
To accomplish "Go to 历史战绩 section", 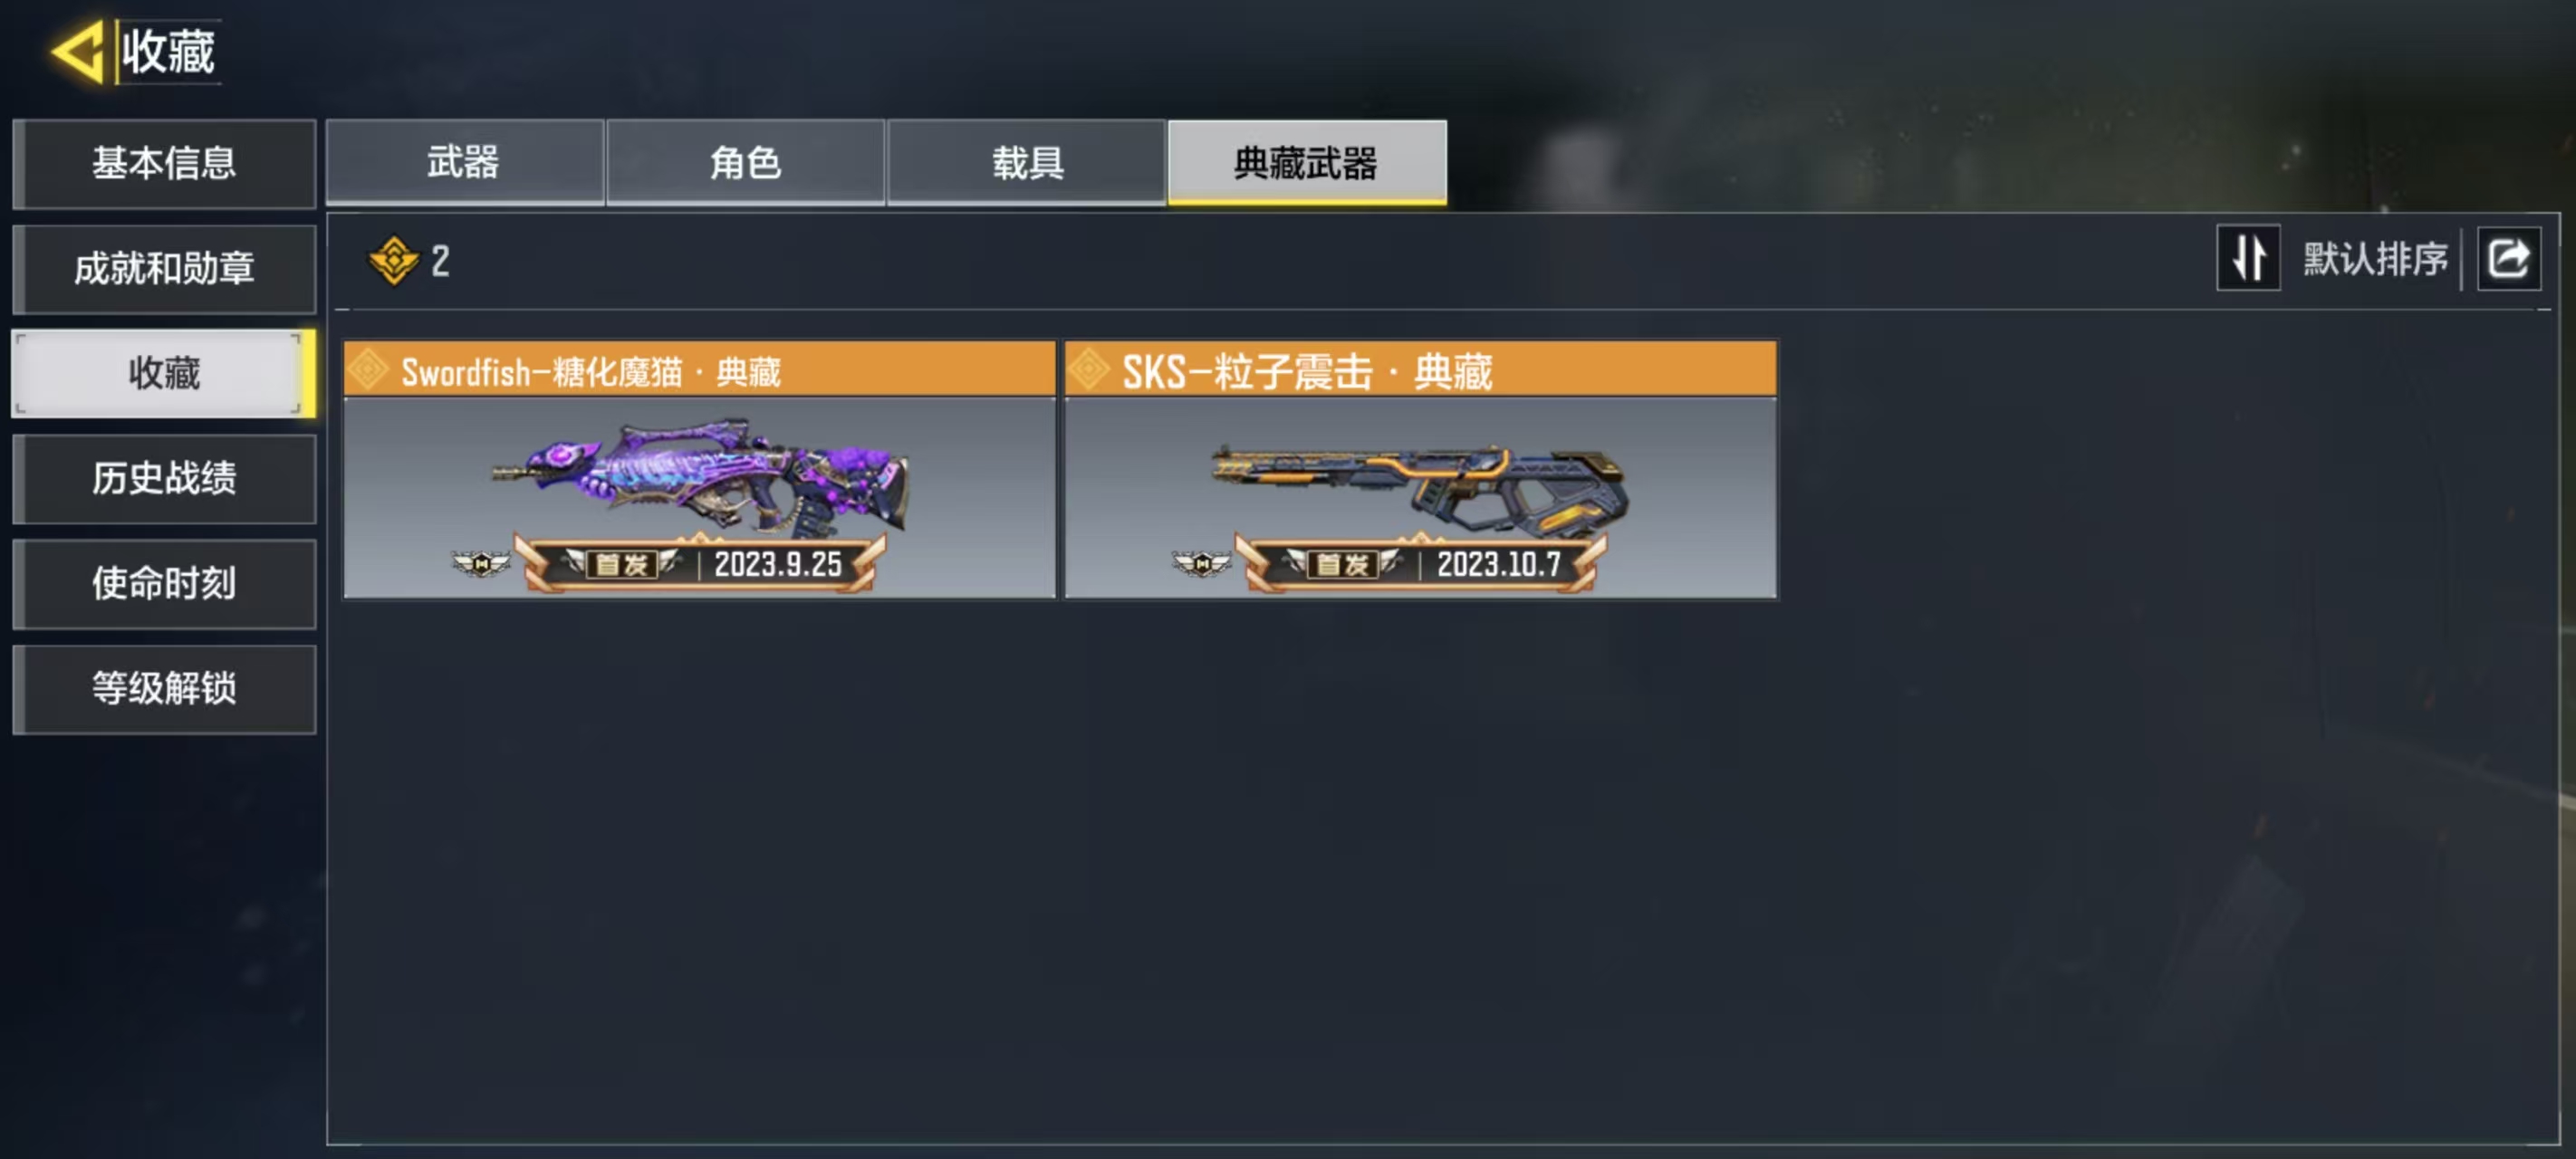I will click(164, 478).
